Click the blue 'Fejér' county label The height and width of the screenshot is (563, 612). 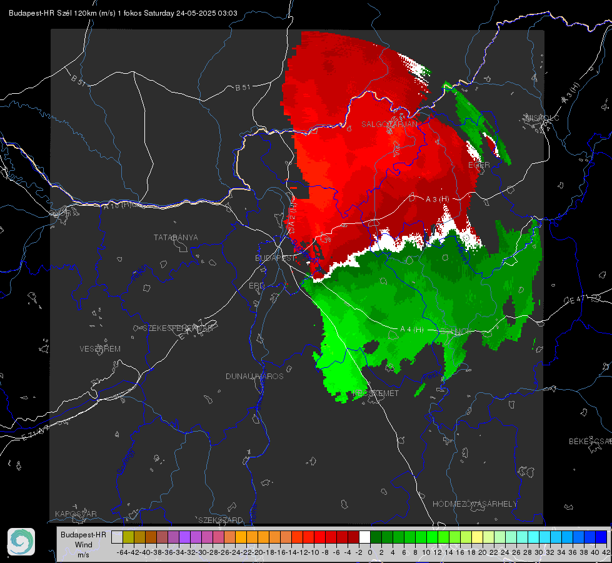[140, 273]
